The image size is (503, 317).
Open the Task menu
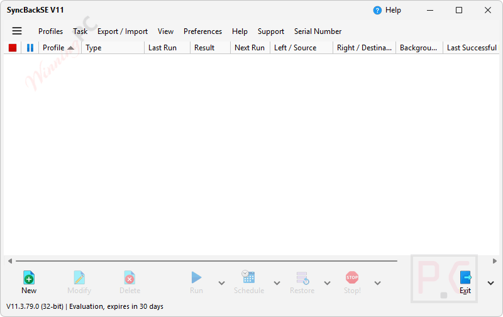(x=80, y=31)
